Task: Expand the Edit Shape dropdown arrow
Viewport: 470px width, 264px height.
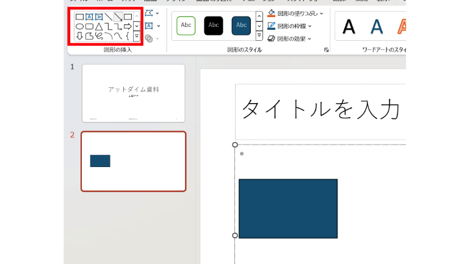Action: (157, 13)
